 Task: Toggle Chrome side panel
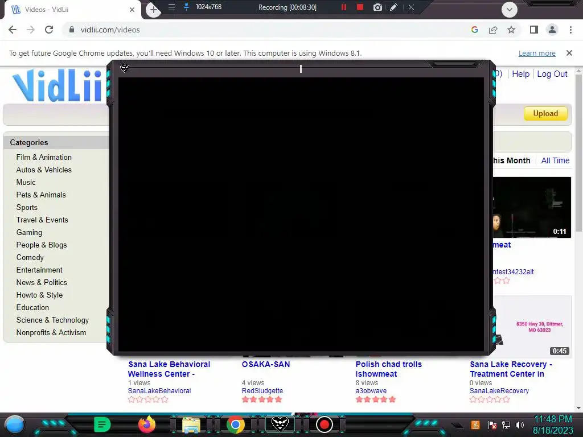534,30
